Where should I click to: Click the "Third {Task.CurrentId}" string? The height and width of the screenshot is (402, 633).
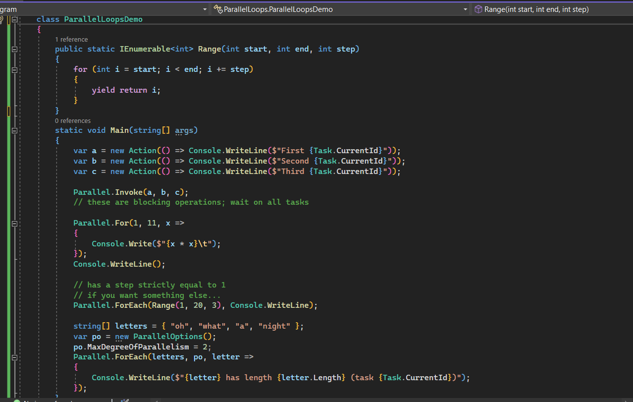(x=330, y=171)
